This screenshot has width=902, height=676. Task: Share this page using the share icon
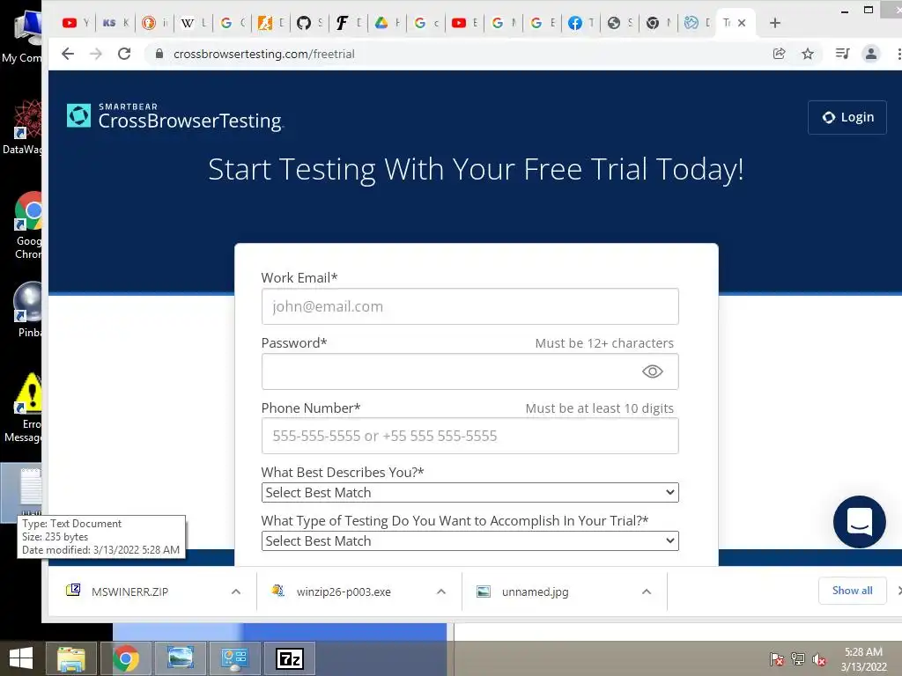click(779, 54)
